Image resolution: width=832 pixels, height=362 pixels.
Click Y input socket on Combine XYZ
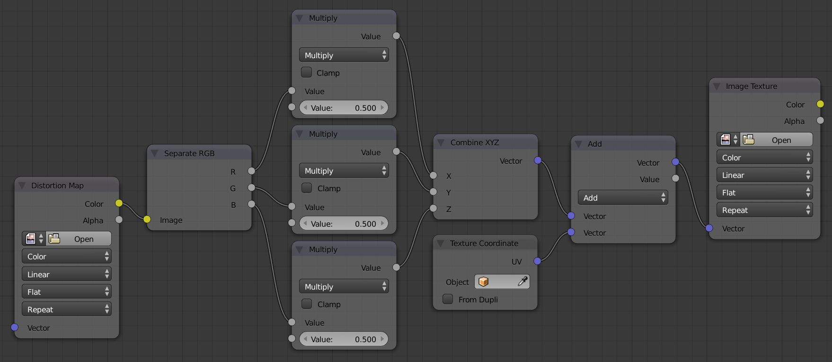434,192
